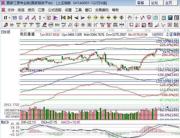Viewport: 180px width, 138px height.
Task: Toggle the blue knot-pattern toolbar button
Action: [14, 18]
